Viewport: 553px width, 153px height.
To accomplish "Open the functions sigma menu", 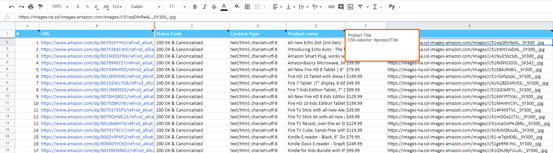I will (377, 7).
